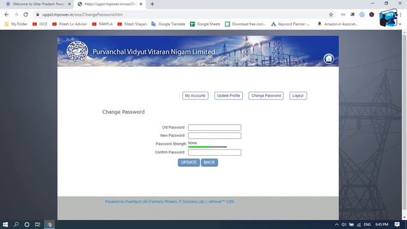Viewport: 407px width, 229px height.
Task: Open the My Folder bookmark
Action: click(16, 24)
